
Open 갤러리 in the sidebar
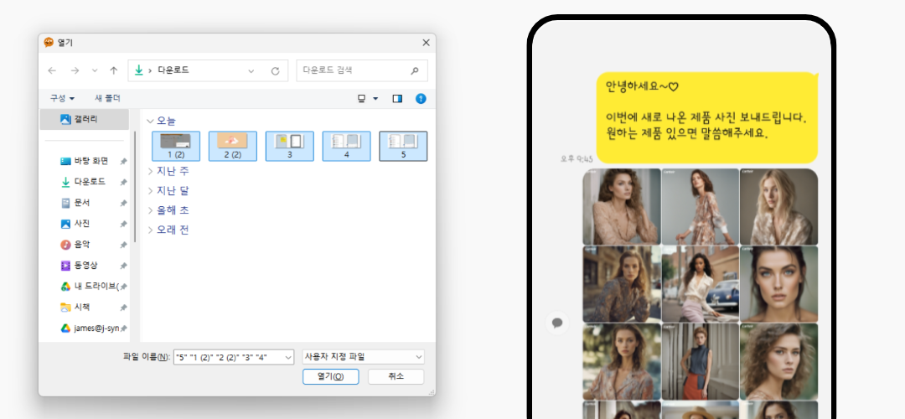(x=85, y=119)
